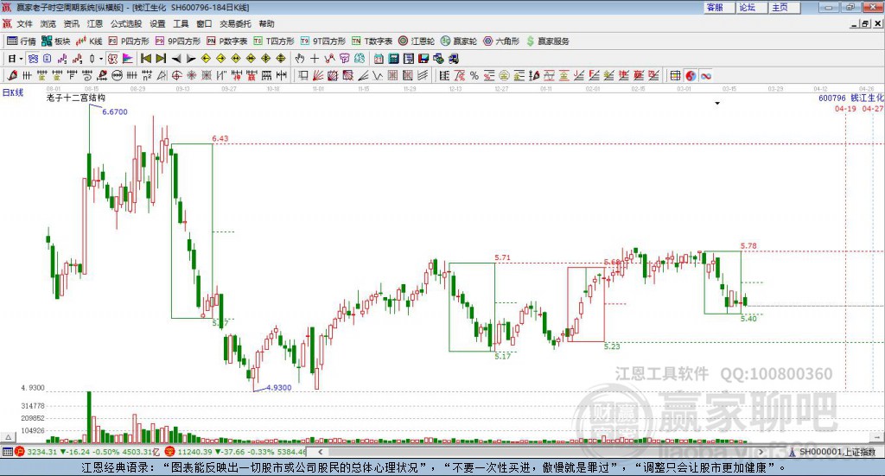Open the P数字表 tool
This screenshot has width=885, height=476.
click(x=227, y=41)
